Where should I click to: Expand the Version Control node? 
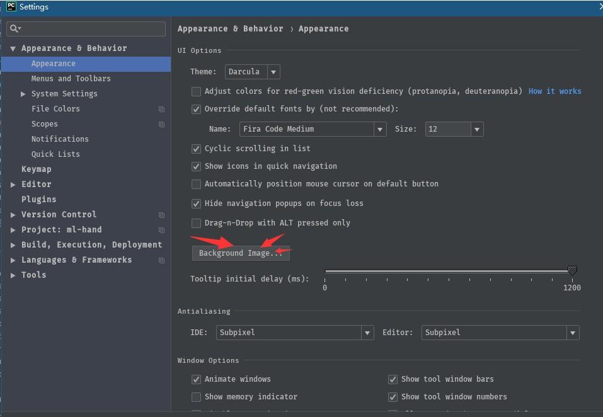(13, 215)
